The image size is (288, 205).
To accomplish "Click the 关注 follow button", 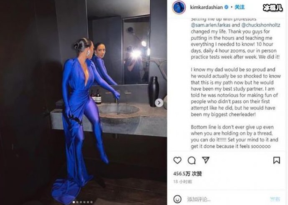I will tap(240, 7).
